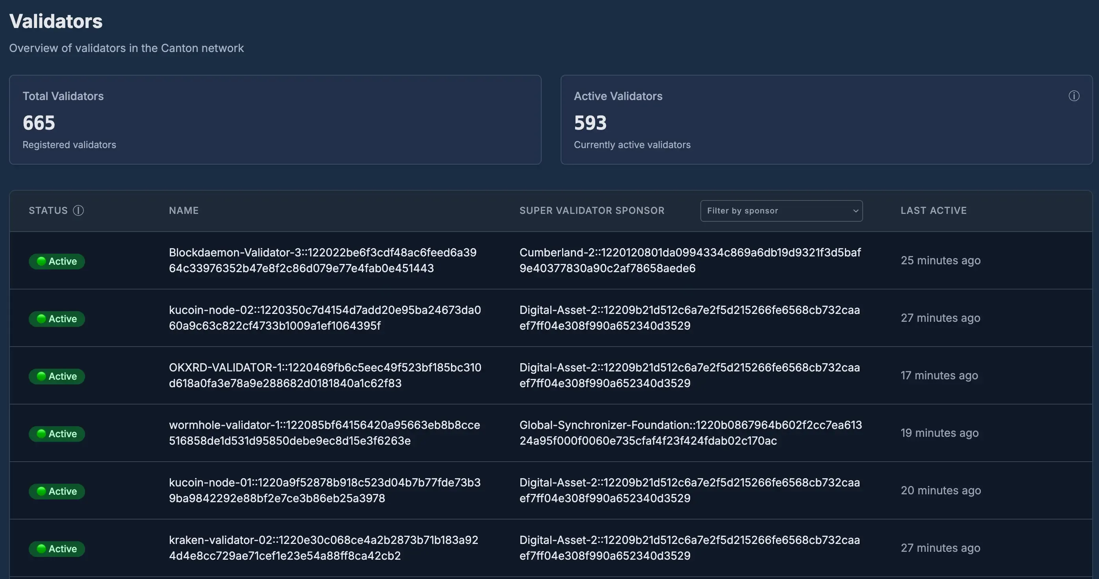Select the wormhole-validator-1 validator name
Image resolution: width=1099 pixels, height=579 pixels.
(x=324, y=432)
